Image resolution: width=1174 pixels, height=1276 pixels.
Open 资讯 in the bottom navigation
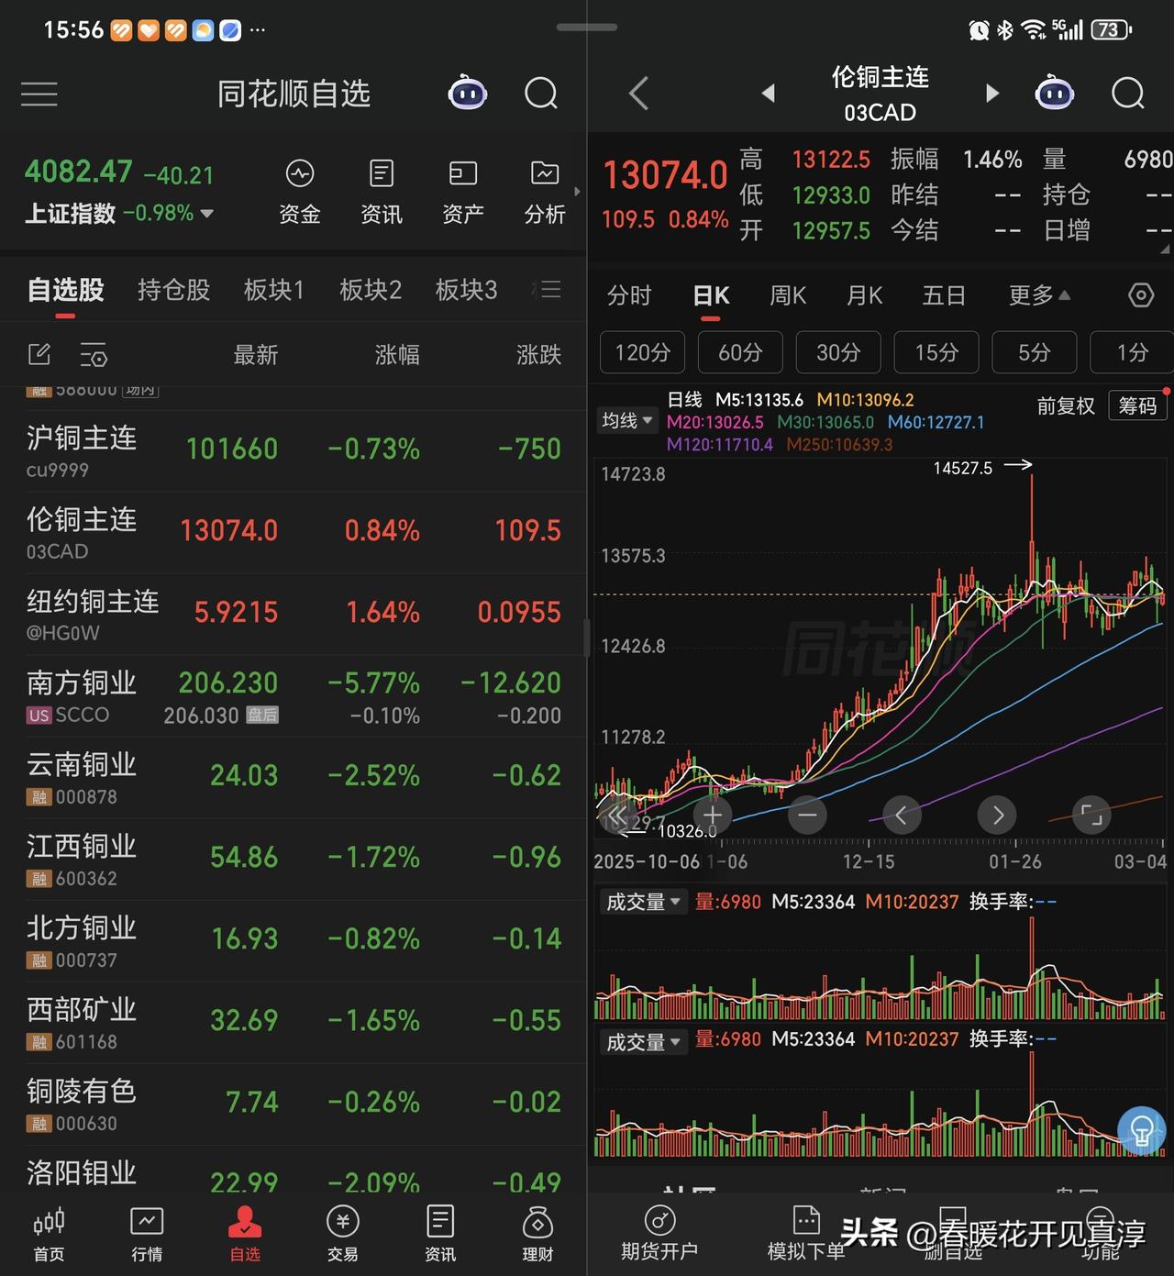pos(439,1234)
